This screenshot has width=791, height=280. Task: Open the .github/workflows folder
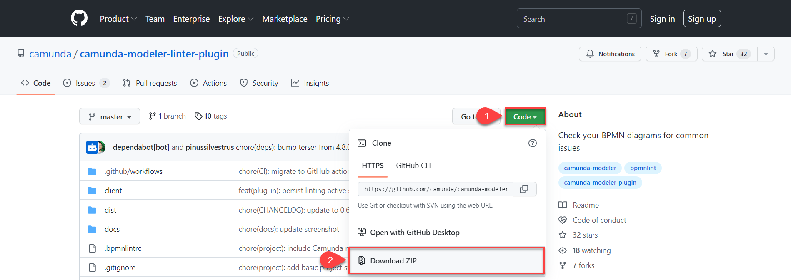point(133,171)
